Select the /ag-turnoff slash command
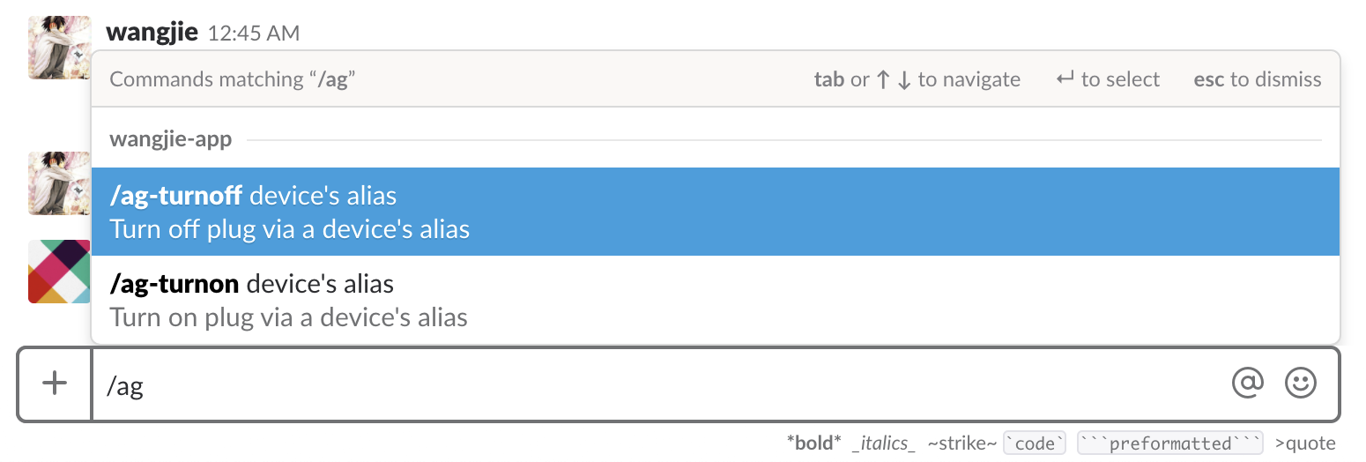 coord(716,212)
